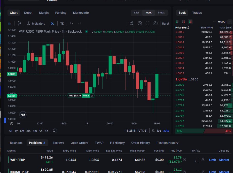Image resolution: width=233 pixels, height=173 pixels.
Task: Open the timezone selector 18:25:51 (UTC-3)
Action: (x=136, y=131)
